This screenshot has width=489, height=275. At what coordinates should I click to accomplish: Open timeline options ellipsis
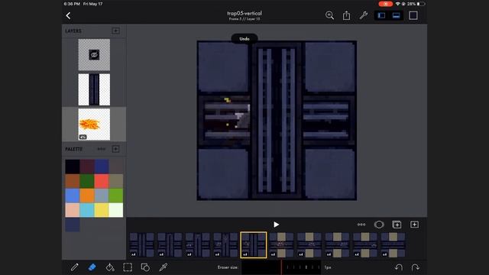tap(361, 225)
